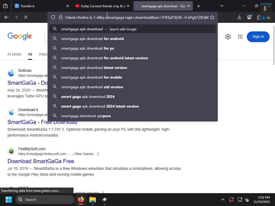This screenshot has height=206, width=275.
Task: Open the clock showing 2:52 PM
Action: tap(262, 200)
